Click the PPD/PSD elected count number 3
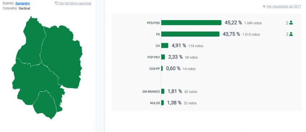The image size is (306, 132). point(287,23)
